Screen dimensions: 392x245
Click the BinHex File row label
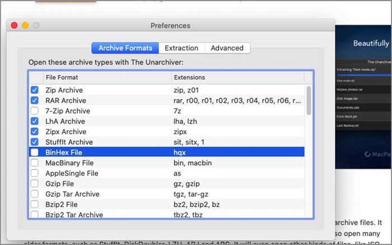coord(64,153)
